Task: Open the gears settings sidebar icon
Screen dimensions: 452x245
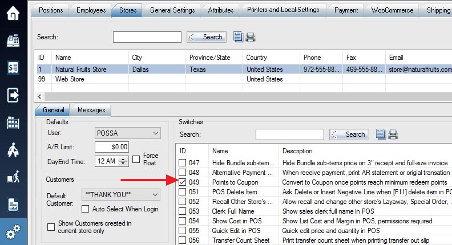Action: click(13, 232)
